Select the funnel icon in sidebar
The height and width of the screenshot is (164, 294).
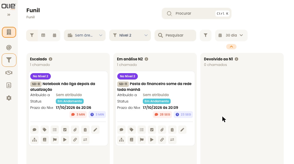point(9,60)
